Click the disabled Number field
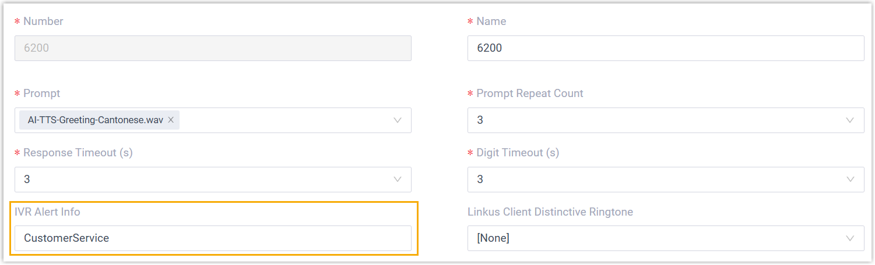The width and height of the screenshot is (875, 265). [x=213, y=48]
